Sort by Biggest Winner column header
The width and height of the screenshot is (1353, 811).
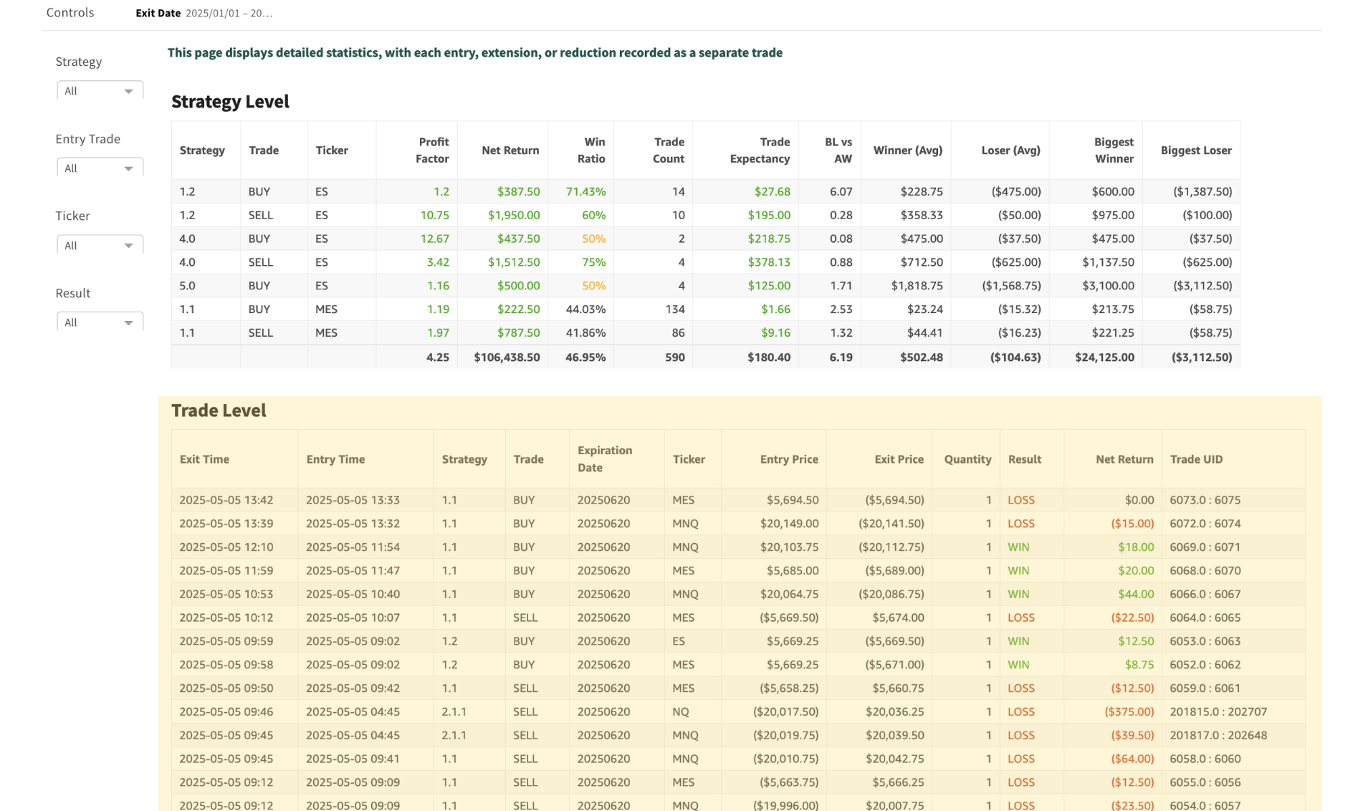click(x=1113, y=150)
